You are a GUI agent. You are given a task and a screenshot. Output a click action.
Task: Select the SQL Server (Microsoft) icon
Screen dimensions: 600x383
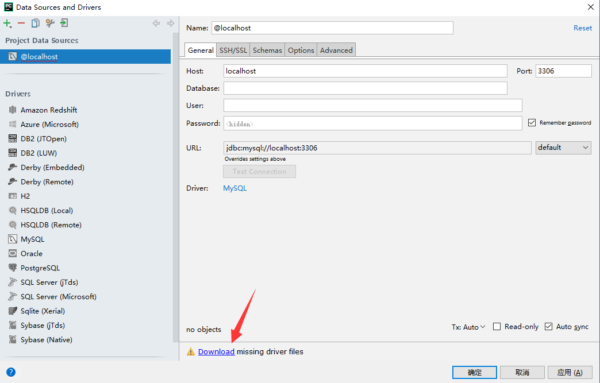13,297
